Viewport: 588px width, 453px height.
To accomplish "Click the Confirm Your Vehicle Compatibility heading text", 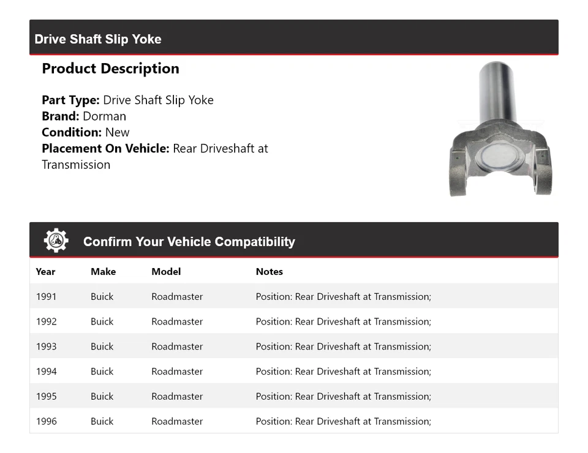I will [189, 242].
